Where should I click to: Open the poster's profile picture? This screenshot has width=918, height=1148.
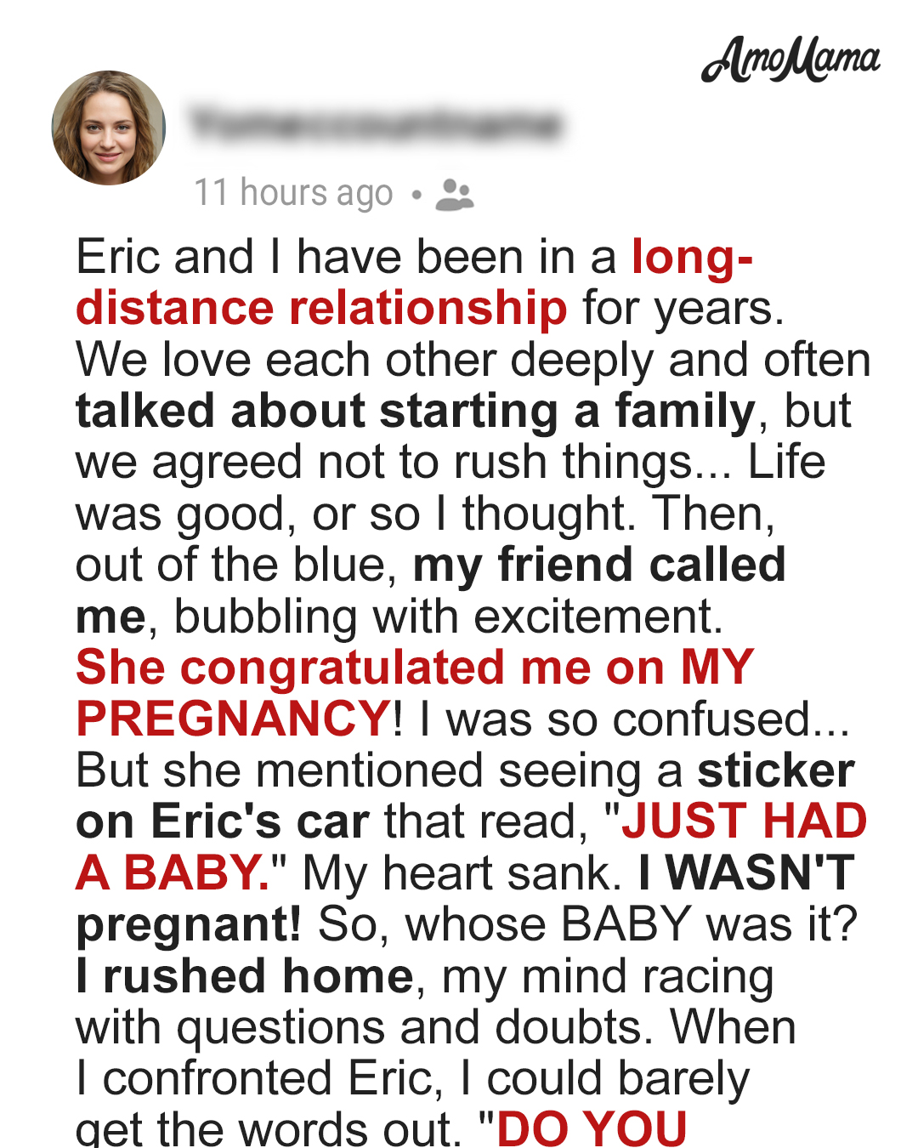(x=109, y=128)
